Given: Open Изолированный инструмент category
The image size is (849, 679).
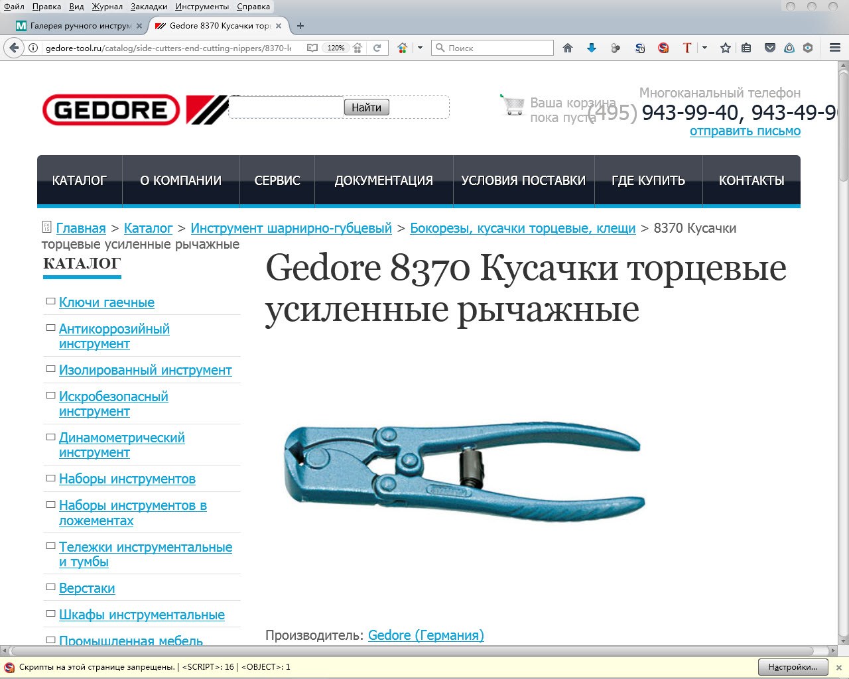Looking at the screenshot, I should [145, 370].
